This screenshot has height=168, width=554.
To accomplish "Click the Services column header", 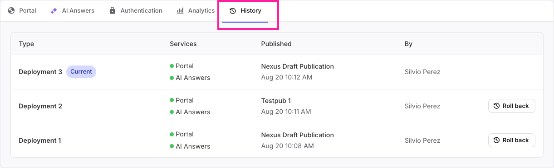I will [x=183, y=44].
